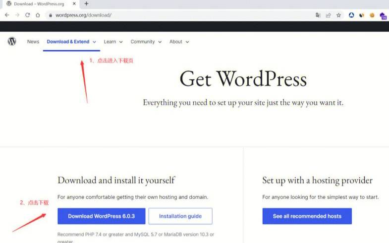This screenshot has width=389, height=243.
Task: Open the purple extension icon with badge
Action: pyautogui.click(x=383, y=16)
